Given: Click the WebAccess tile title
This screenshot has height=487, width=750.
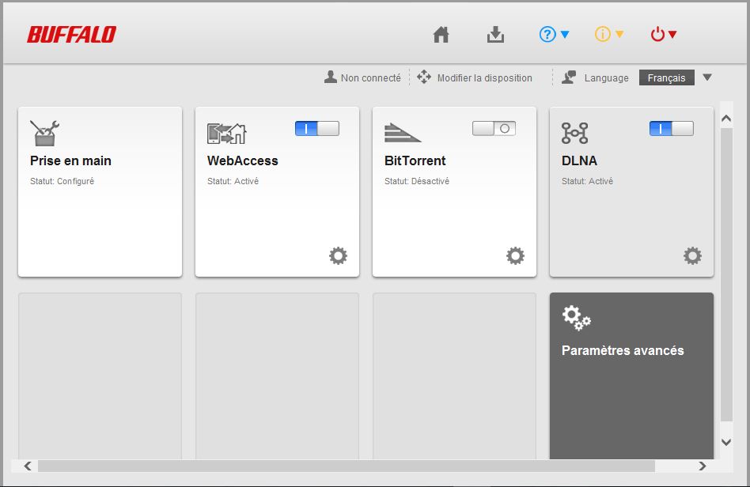Looking at the screenshot, I should pyautogui.click(x=243, y=160).
